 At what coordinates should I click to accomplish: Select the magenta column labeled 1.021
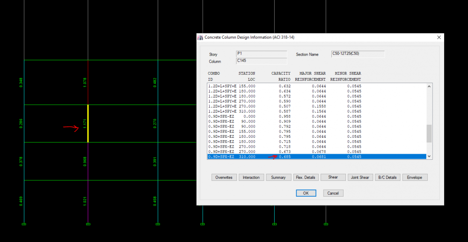coord(88,202)
